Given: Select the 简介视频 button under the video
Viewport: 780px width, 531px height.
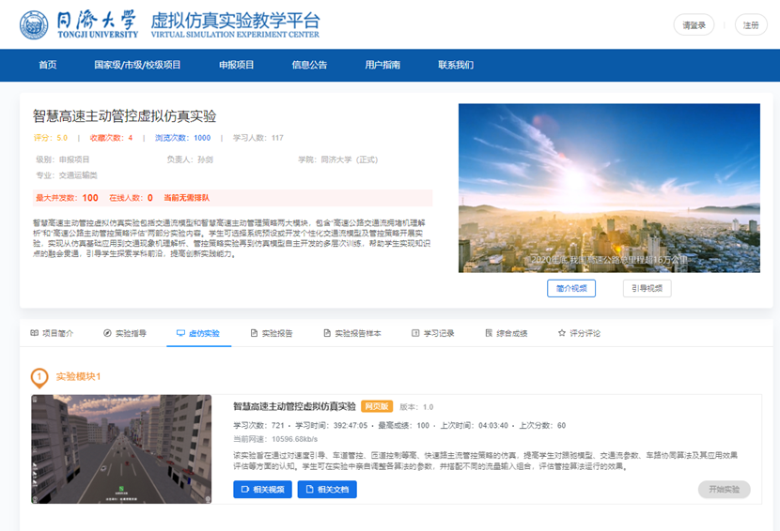Looking at the screenshot, I should coord(571,288).
